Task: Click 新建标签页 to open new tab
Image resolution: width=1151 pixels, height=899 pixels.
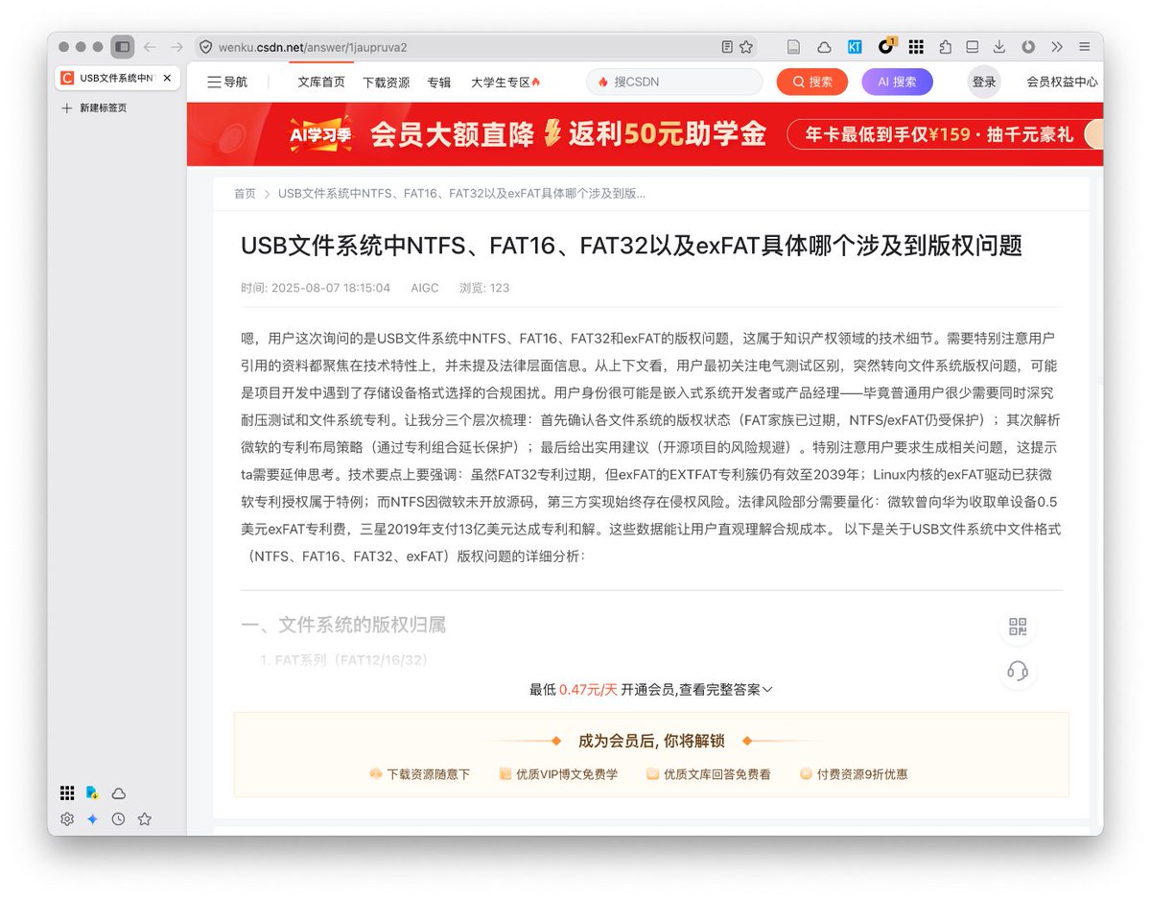Action: point(94,108)
